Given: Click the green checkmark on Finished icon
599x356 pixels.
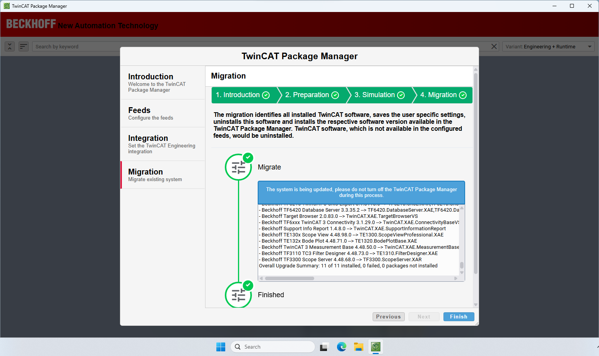Looking at the screenshot, I should (248, 286).
